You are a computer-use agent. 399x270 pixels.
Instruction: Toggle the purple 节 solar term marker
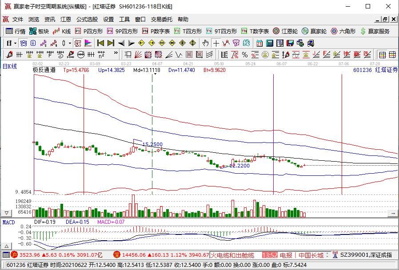tap(236, 43)
